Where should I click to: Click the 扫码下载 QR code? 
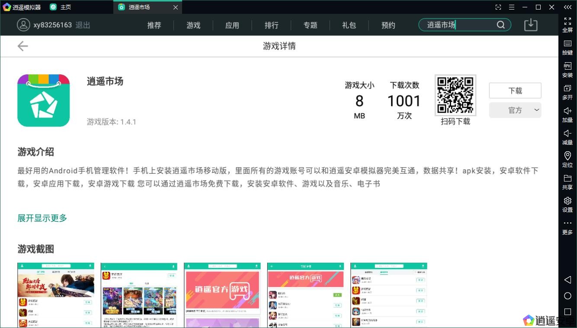[x=455, y=95]
